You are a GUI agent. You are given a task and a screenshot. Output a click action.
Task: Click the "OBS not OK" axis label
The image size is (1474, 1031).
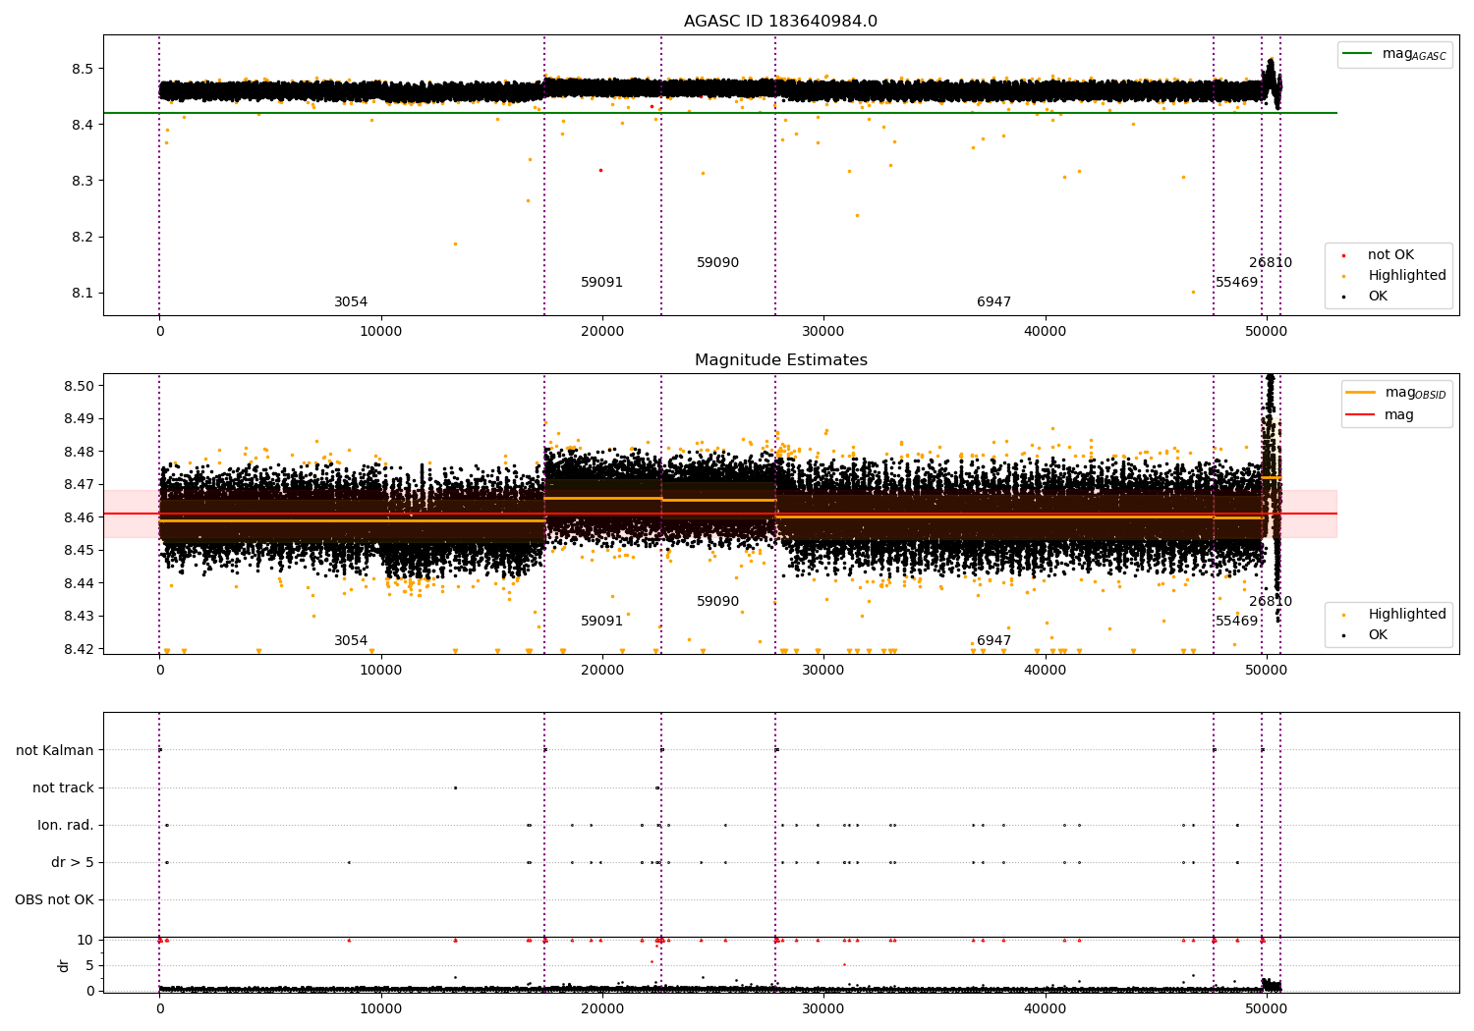point(54,900)
